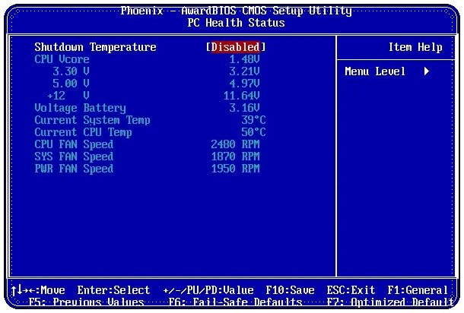Click the 3.16V battery reading
Screen dimensions: 464x313
244,108
